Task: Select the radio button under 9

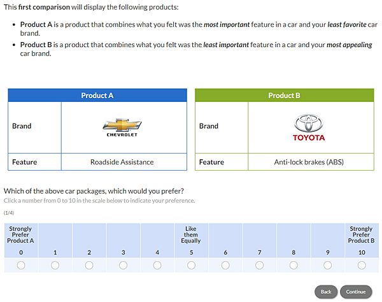Action: tap(327, 265)
